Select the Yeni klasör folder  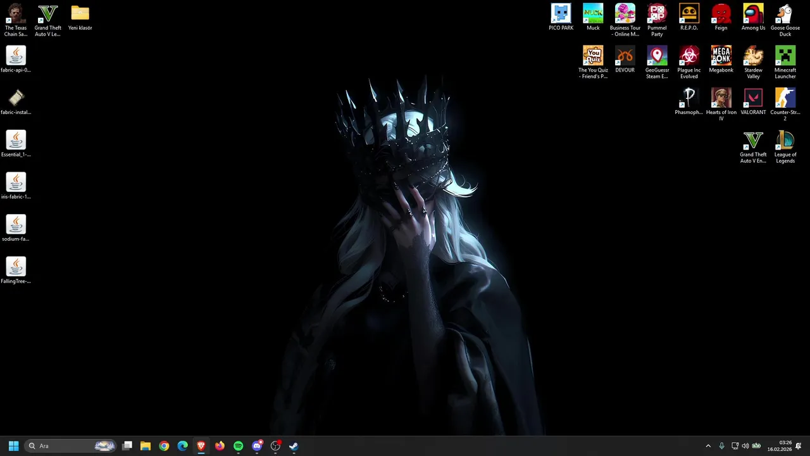point(80,18)
